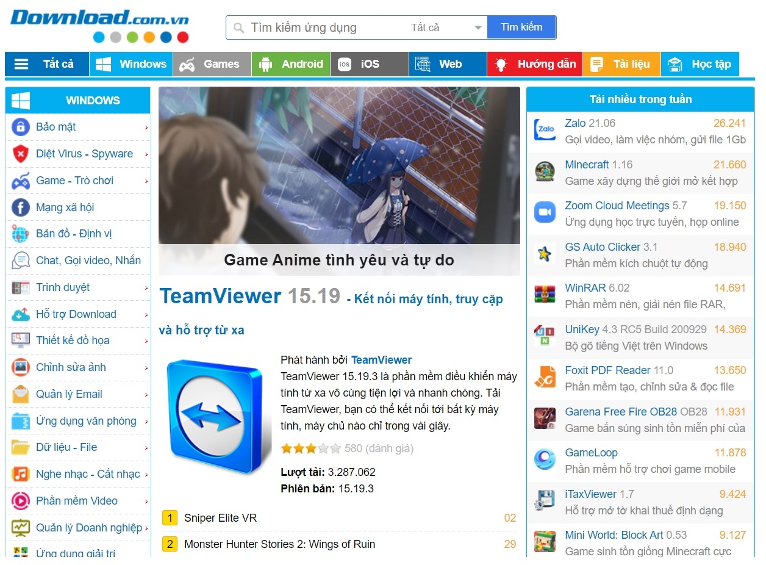Open the Mini World: Block Art link

pos(614,535)
